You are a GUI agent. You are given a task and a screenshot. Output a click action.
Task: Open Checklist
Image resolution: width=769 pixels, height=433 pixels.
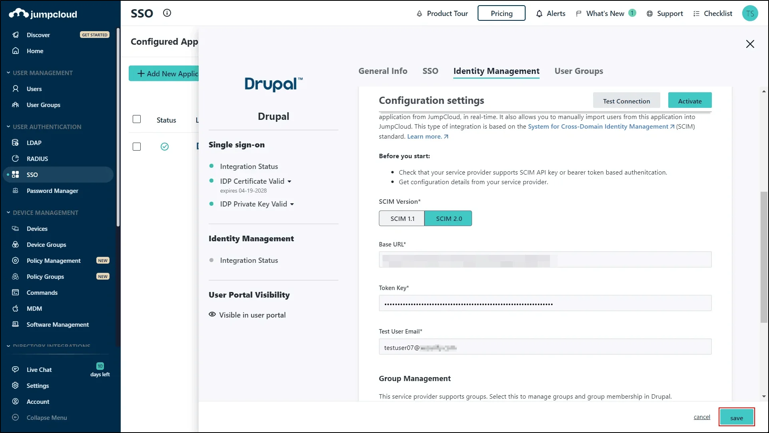[712, 14]
